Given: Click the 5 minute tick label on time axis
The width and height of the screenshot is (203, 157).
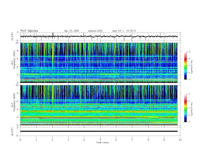Looking at the screenshot, I should [x=100, y=140].
